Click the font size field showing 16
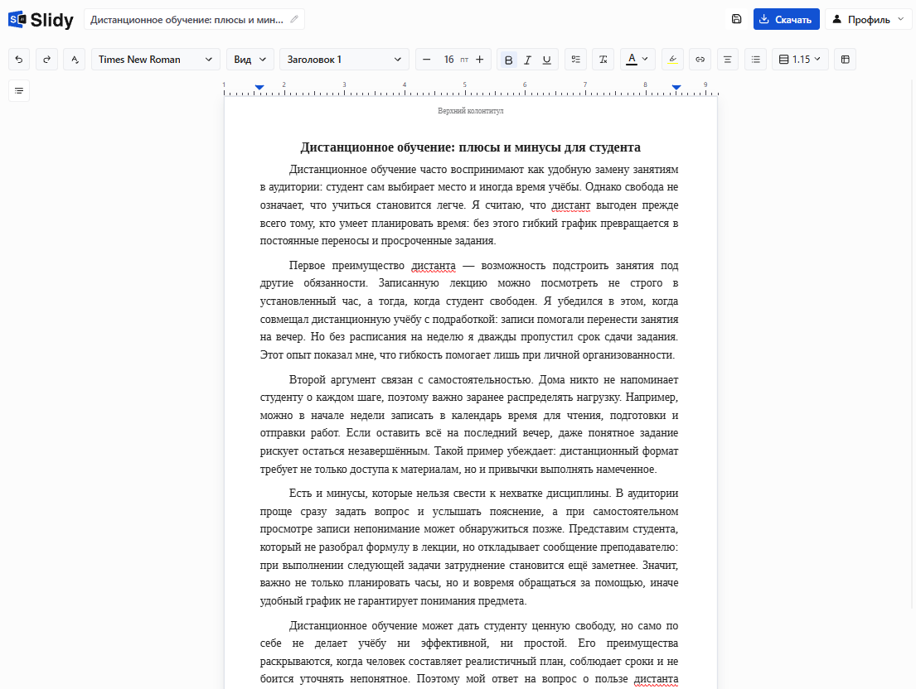The height and width of the screenshot is (689, 916). 448,60
